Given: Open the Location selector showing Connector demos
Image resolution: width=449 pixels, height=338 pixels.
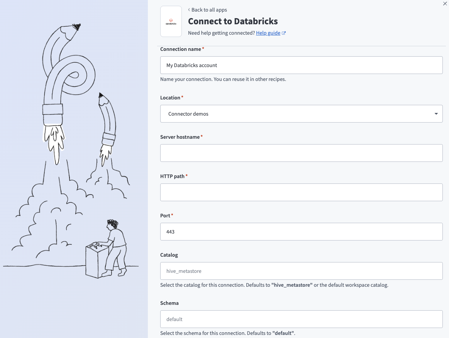Looking at the screenshot, I should [x=301, y=114].
